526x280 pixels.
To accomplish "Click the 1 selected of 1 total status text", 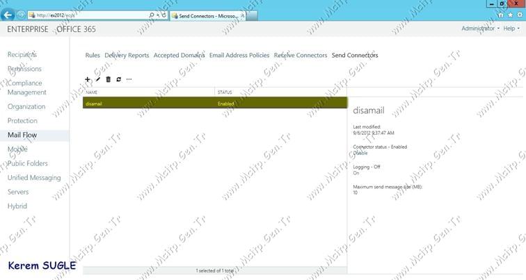I will point(215,270).
